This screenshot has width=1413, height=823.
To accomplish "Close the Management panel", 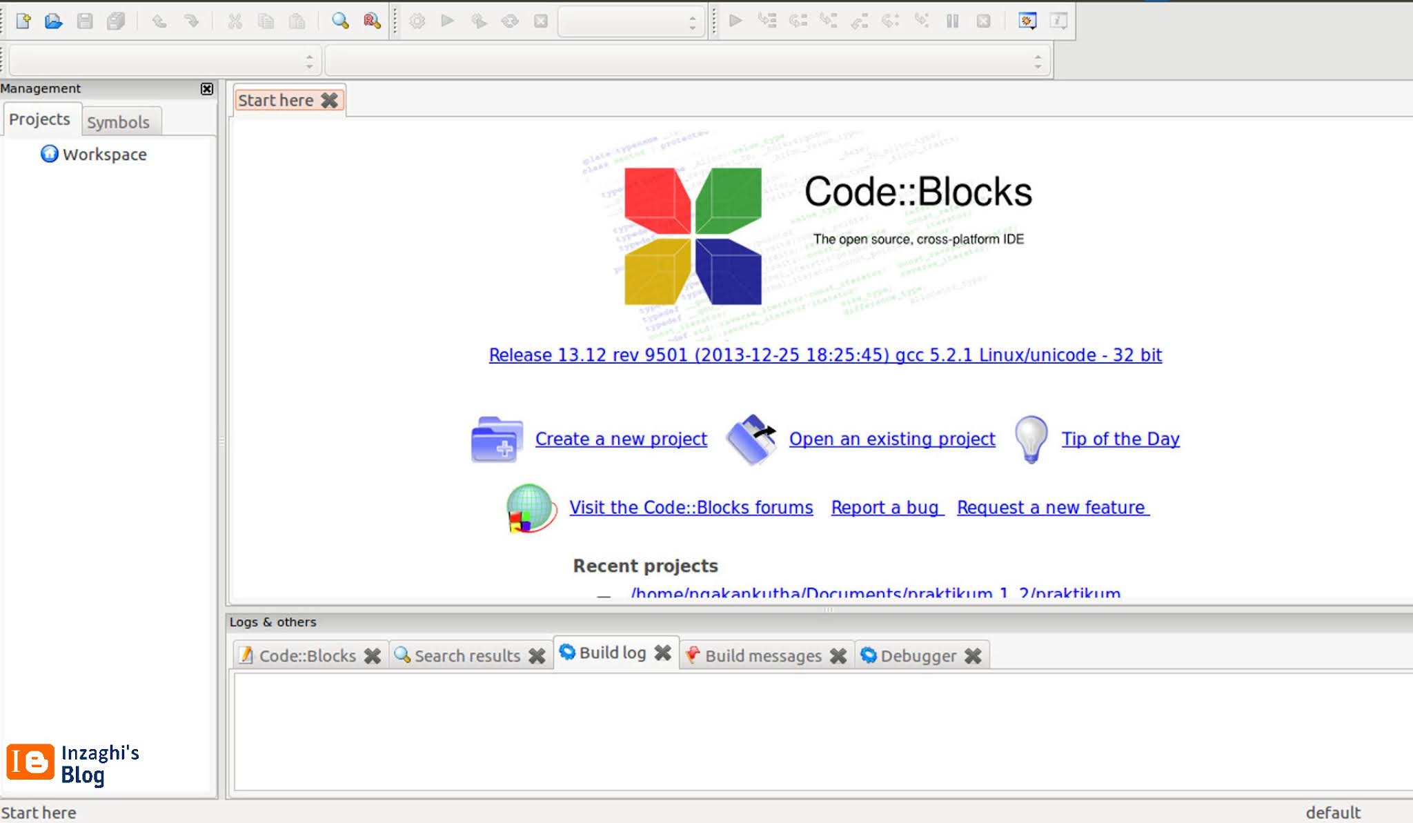I will [207, 88].
